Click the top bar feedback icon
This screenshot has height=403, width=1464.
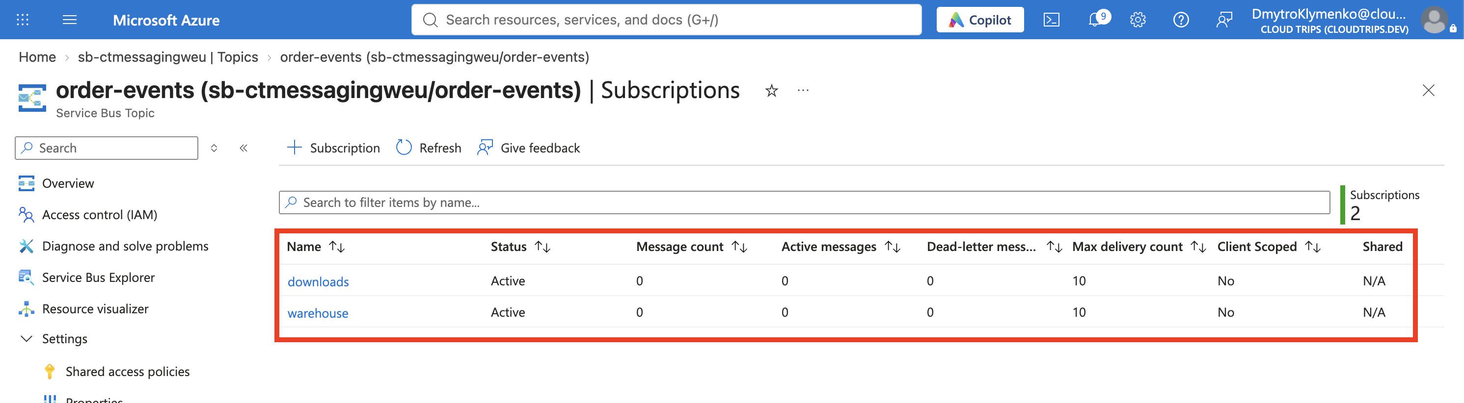pos(1223,20)
